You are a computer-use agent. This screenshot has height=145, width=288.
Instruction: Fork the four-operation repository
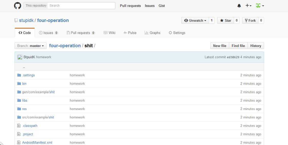click(250, 20)
